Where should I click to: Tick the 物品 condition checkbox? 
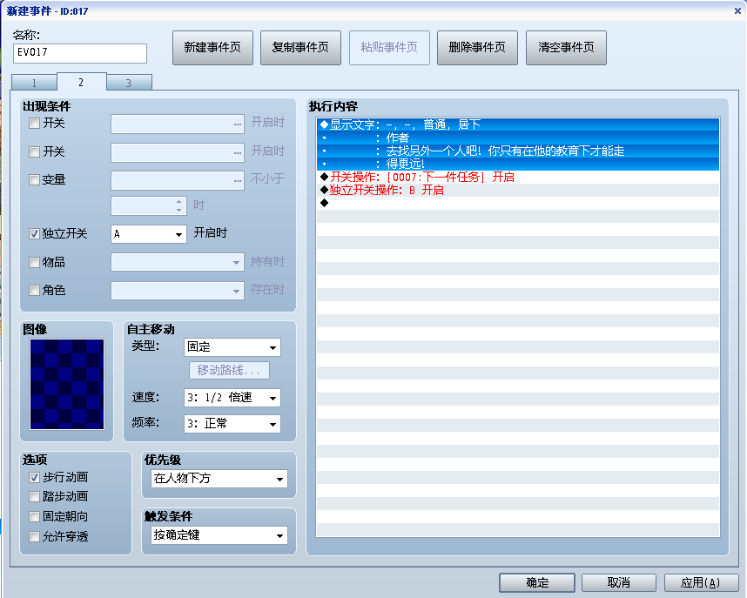[x=34, y=262]
